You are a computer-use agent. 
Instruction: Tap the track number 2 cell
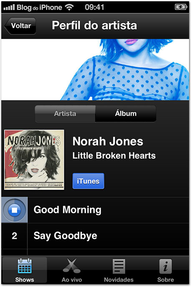pyautogui.click(x=15, y=236)
